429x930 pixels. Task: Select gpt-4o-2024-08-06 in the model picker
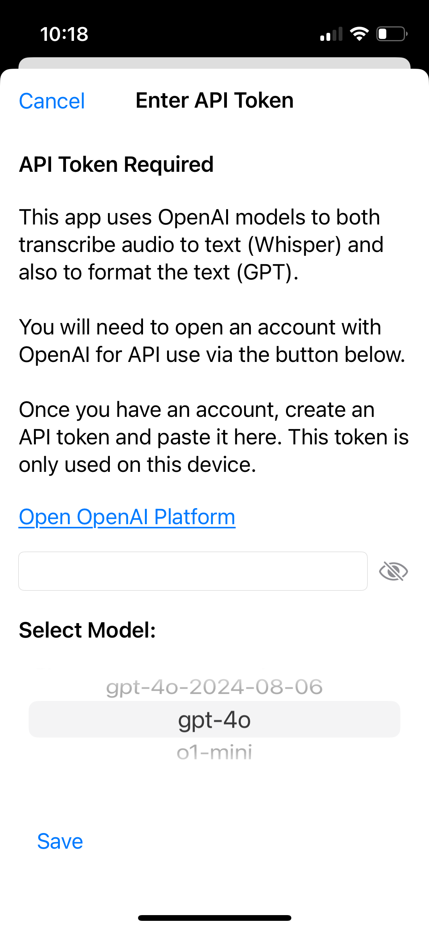click(214, 687)
